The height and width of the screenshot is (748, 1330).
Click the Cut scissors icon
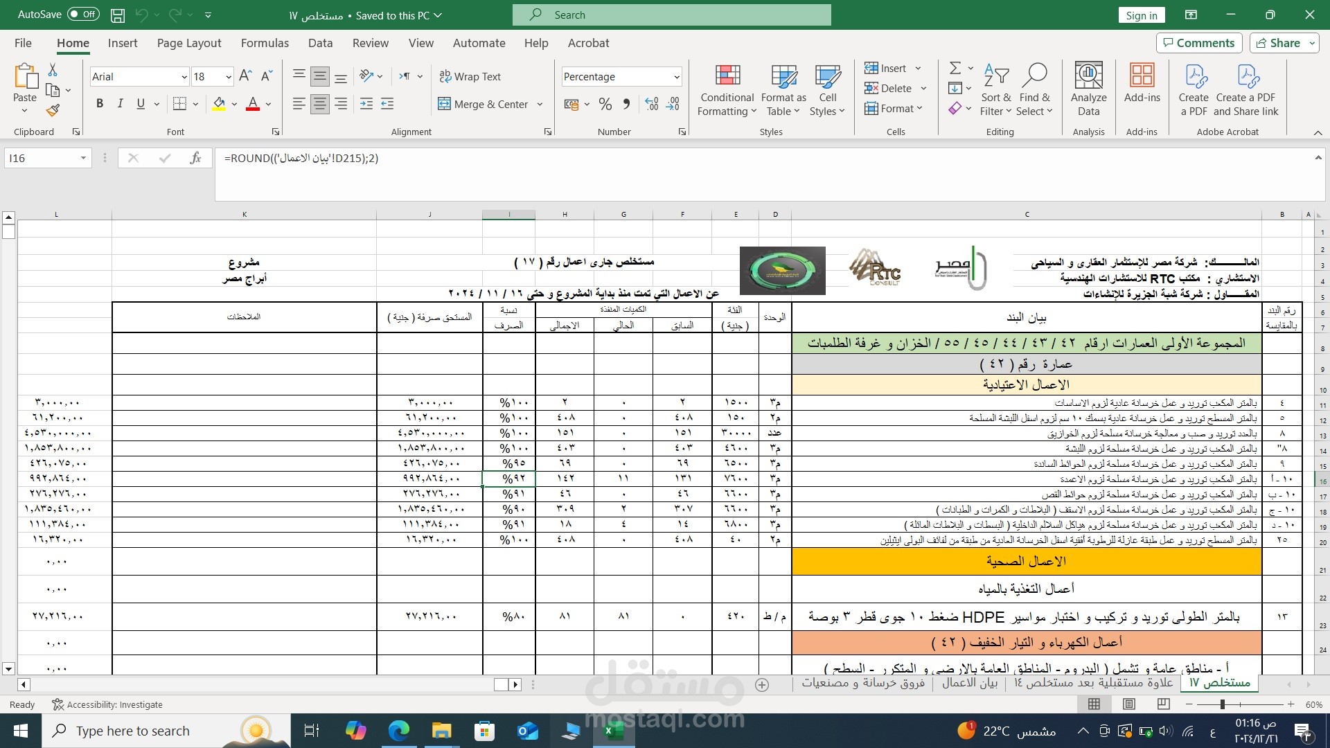tap(53, 70)
